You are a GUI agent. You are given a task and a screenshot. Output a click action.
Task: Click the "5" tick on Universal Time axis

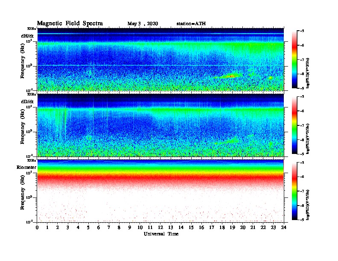88,227
